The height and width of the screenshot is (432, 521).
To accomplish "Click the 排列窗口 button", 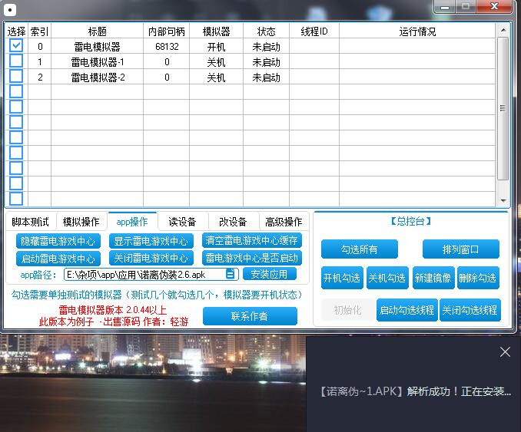I will click(460, 249).
